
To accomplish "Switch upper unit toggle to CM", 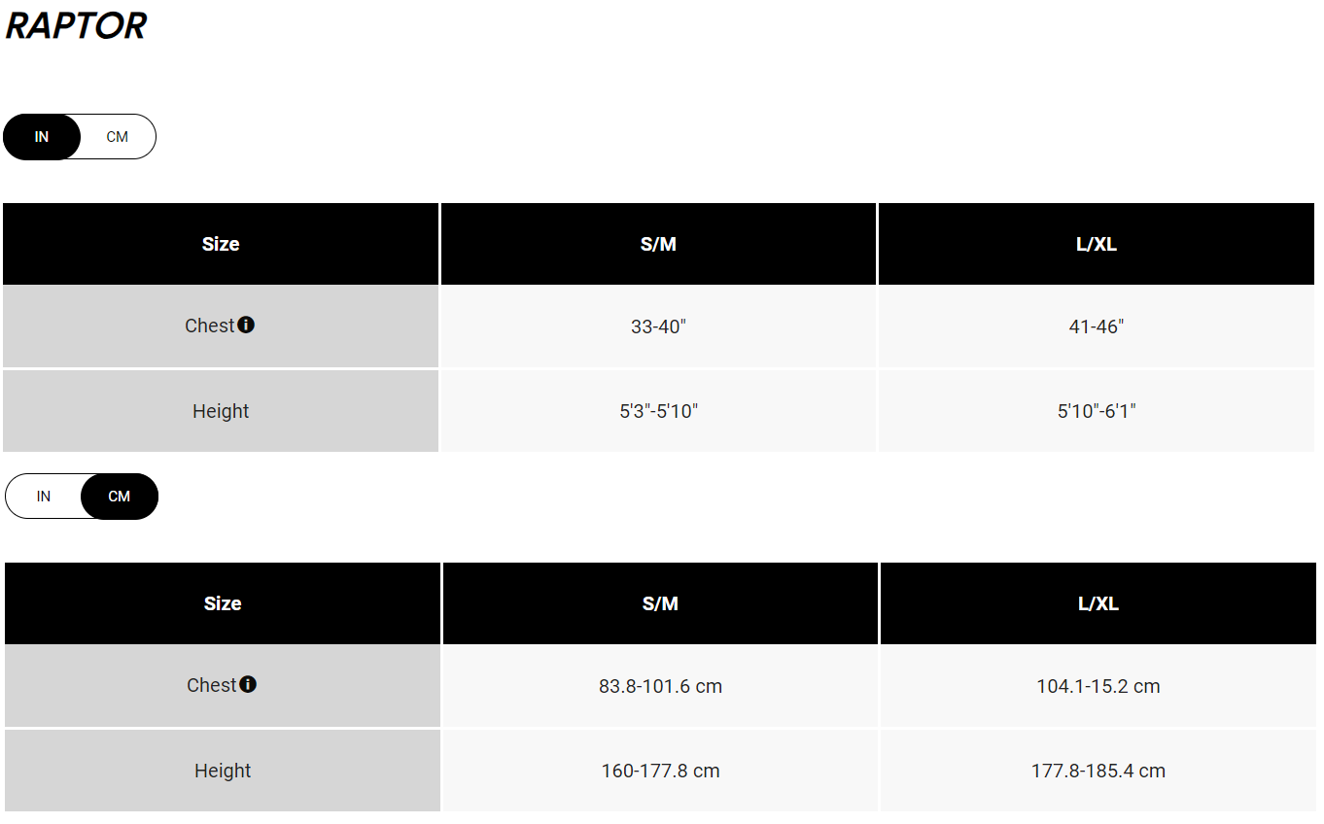I will pyautogui.click(x=118, y=137).
